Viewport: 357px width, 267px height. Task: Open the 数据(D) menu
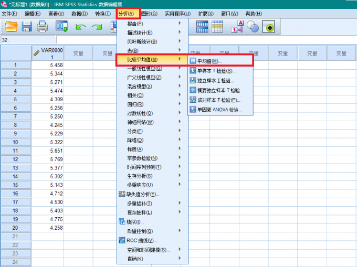coord(79,14)
